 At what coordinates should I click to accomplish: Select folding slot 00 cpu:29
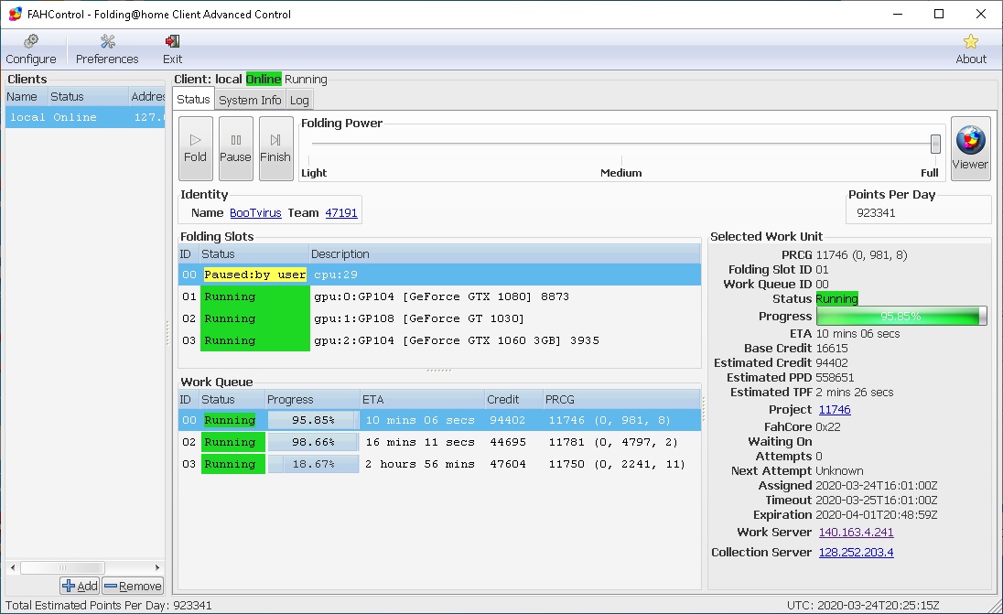439,275
